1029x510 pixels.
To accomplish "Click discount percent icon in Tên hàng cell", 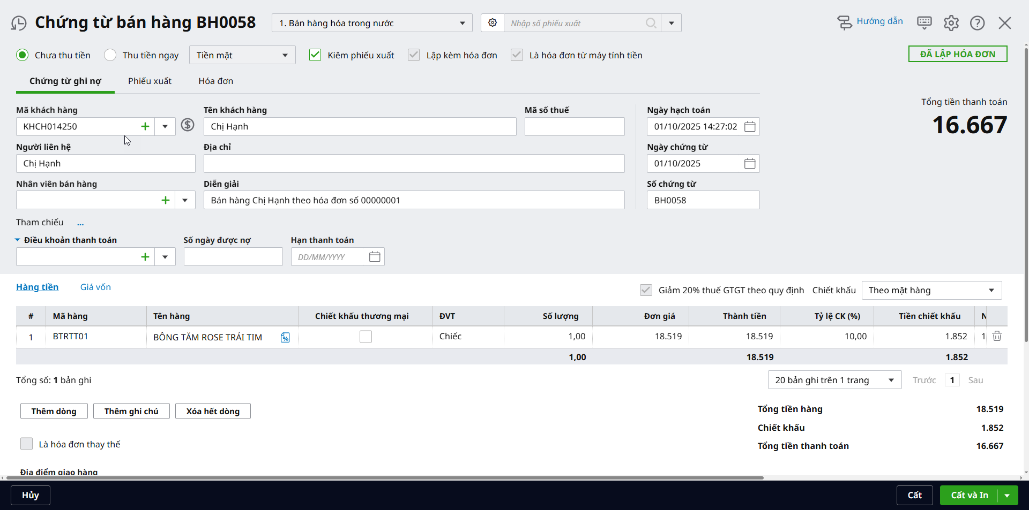I will [x=285, y=338].
